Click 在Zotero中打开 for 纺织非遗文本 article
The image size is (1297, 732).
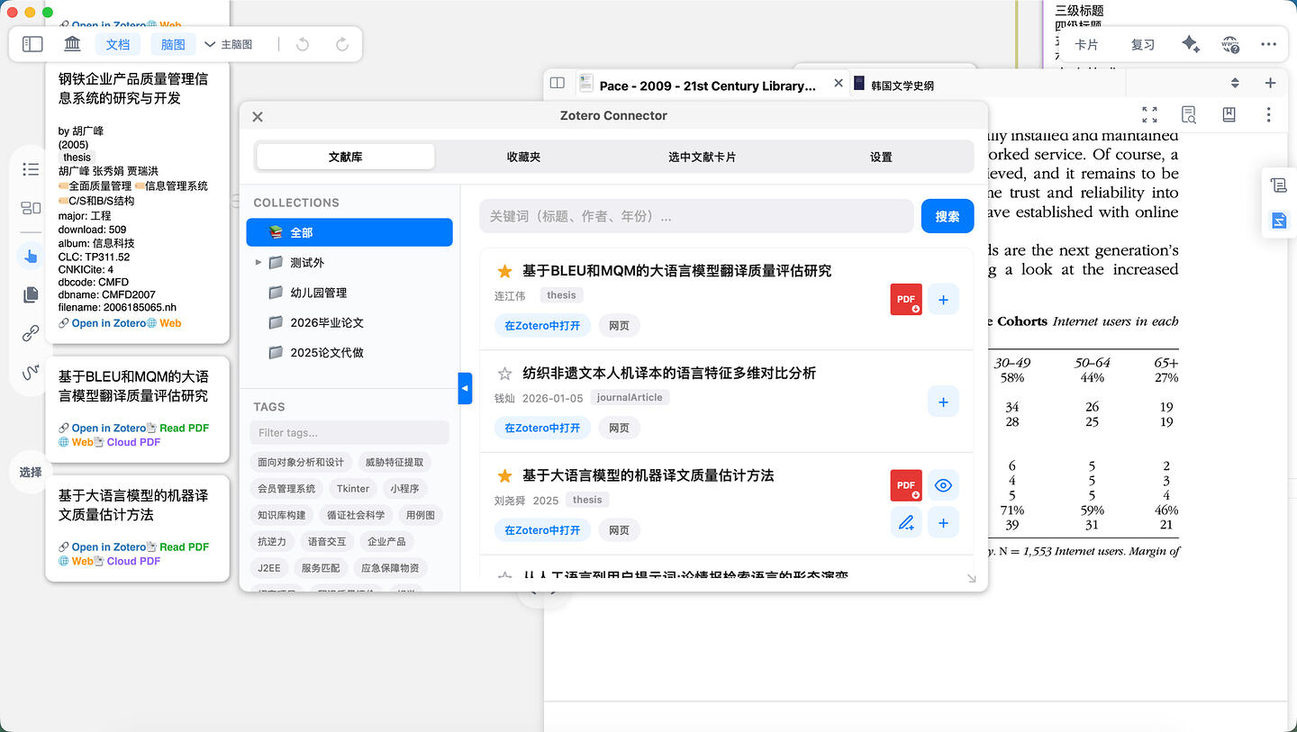coord(542,428)
